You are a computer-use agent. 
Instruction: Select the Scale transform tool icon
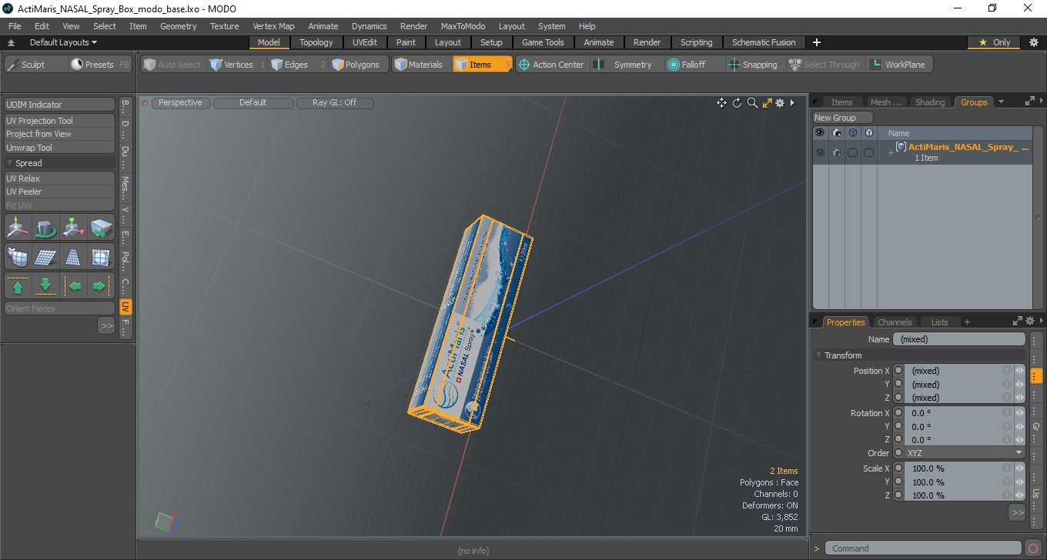(73, 228)
